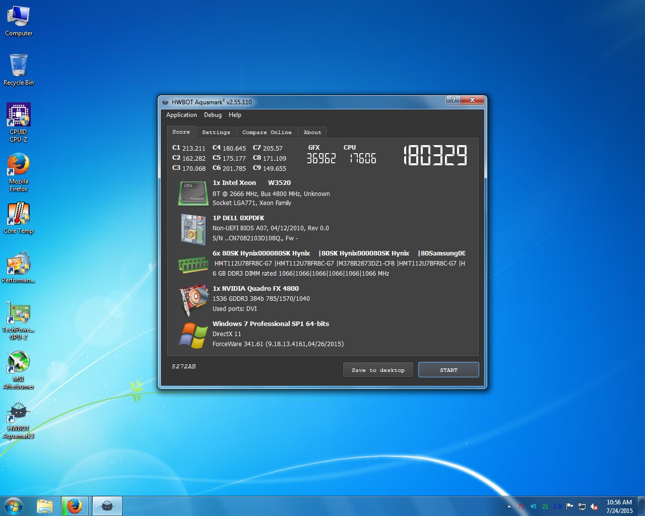The width and height of the screenshot is (645, 516).
Task: Click the C9 value 149.655
Action: click(275, 168)
